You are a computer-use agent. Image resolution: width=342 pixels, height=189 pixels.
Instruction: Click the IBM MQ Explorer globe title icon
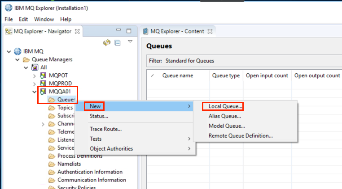(9, 8)
